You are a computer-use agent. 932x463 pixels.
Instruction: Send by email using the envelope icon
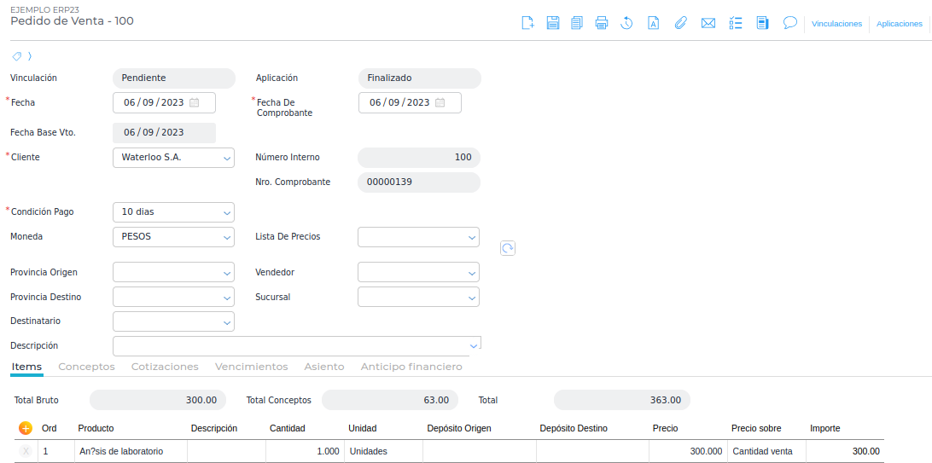[x=708, y=23]
